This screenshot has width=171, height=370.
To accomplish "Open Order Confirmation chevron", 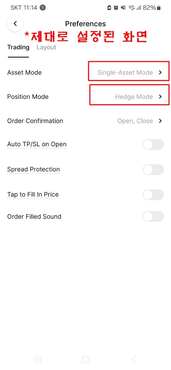I will 160,121.
